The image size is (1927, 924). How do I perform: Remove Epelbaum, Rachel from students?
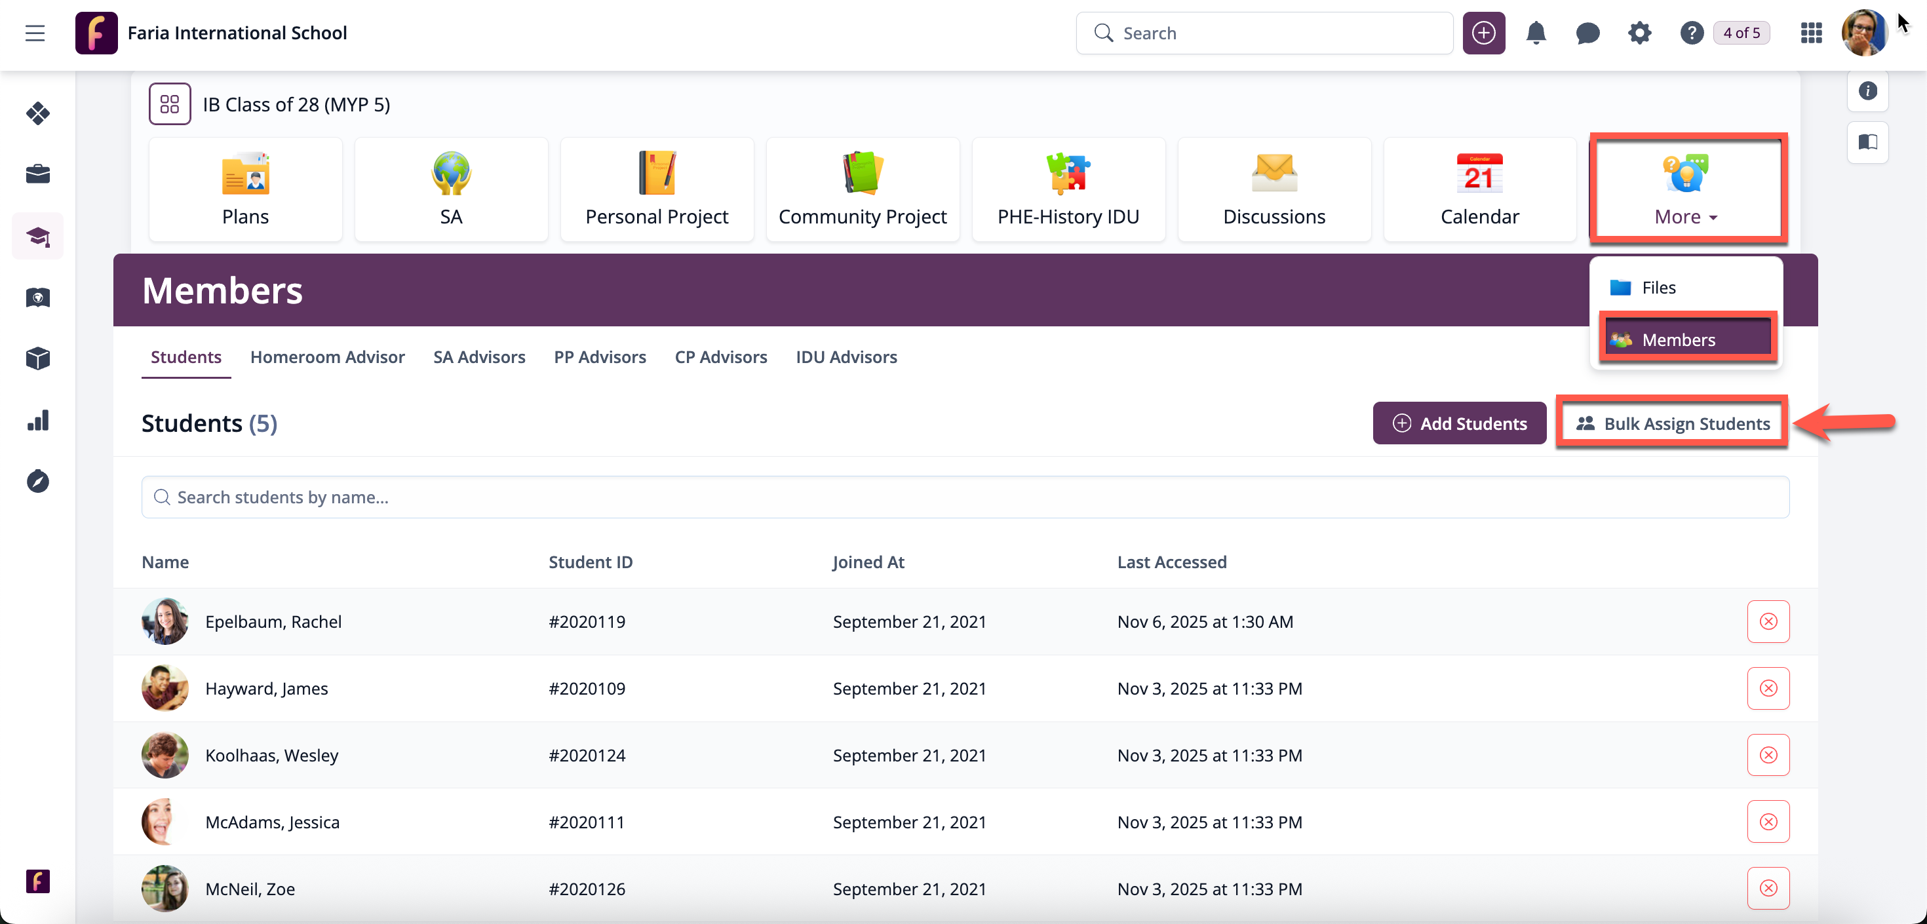coord(1768,621)
